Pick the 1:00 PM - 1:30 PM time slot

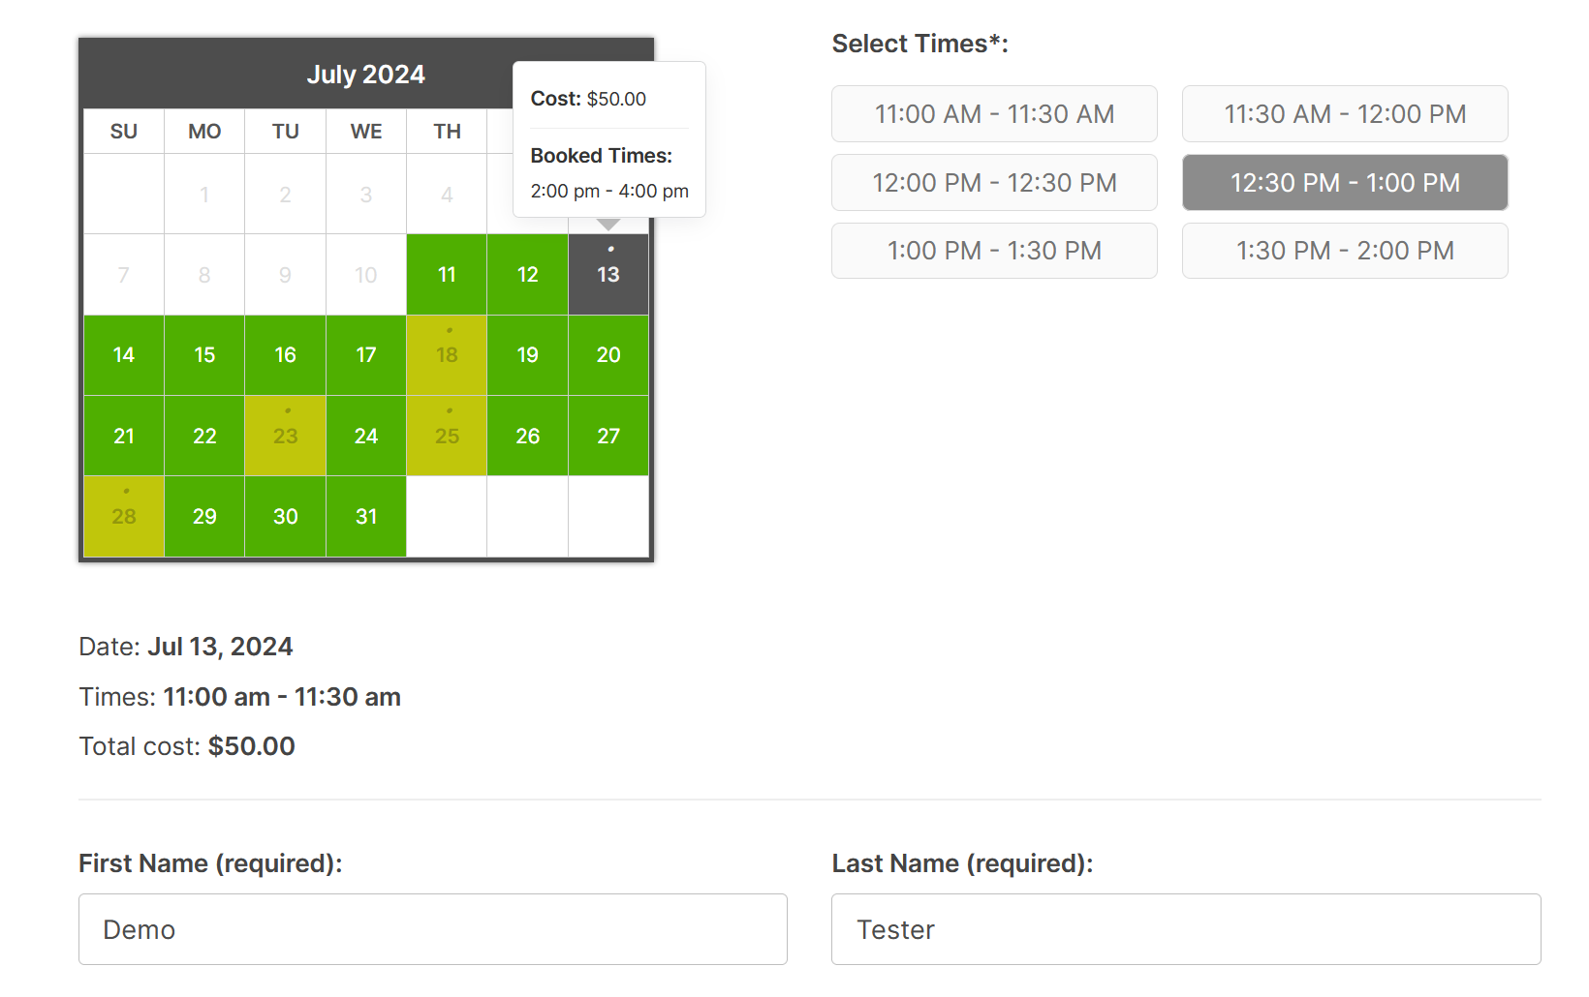[993, 251]
